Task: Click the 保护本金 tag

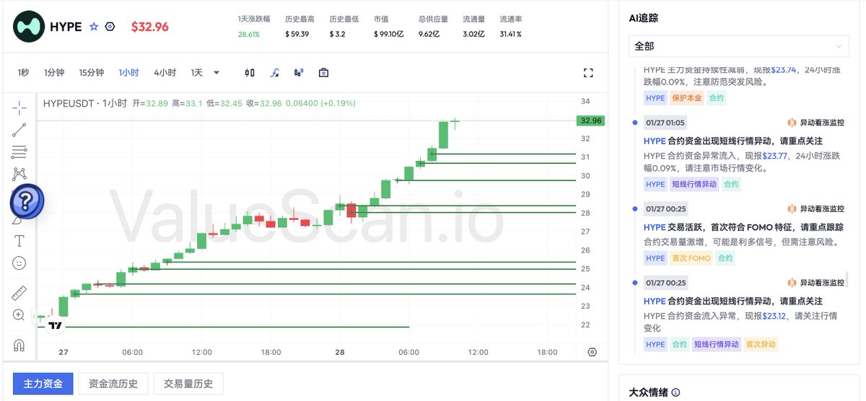Action: click(x=686, y=98)
